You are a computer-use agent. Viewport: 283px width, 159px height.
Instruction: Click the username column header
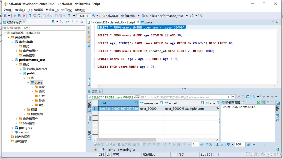pos(151,103)
